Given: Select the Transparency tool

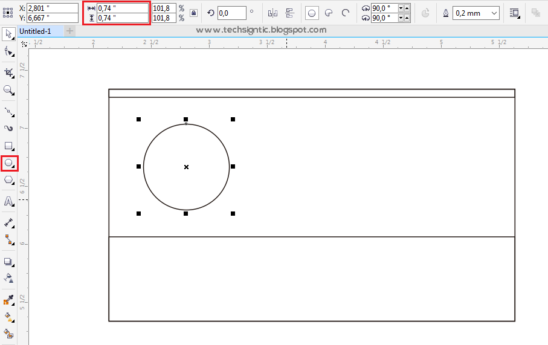Looking at the screenshot, I should click(x=8, y=279).
